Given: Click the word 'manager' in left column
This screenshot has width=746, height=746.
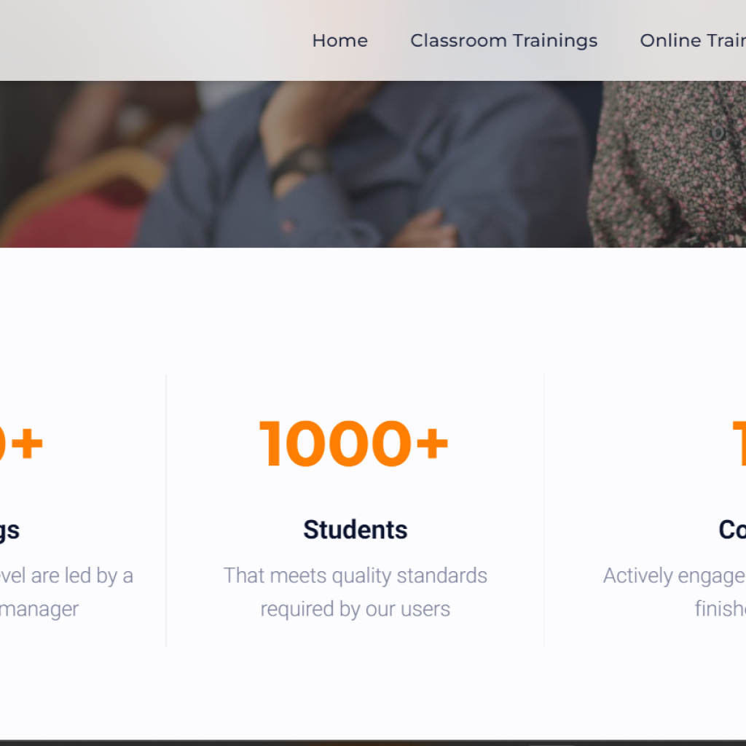Looking at the screenshot, I should pos(39,610).
